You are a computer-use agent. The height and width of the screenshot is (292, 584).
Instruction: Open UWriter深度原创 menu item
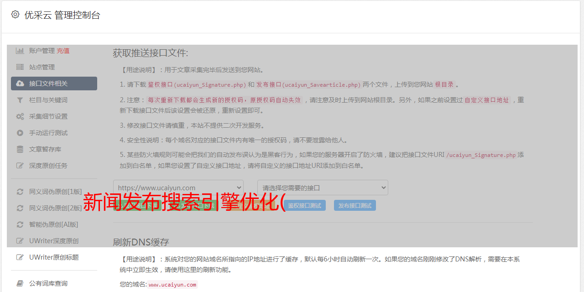click(x=54, y=241)
